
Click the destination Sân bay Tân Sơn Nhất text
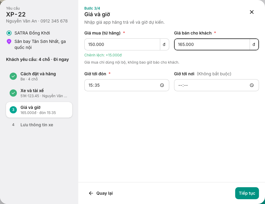40,44
